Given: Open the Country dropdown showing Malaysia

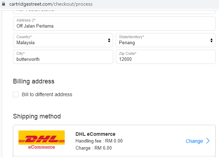Looking at the screenshot, I should pyautogui.click(x=63, y=40).
